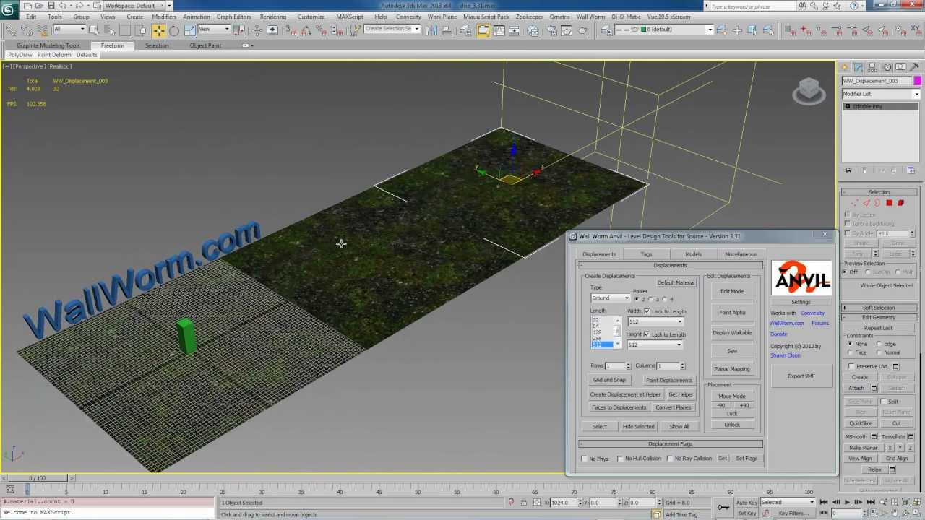This screenshot has width=925, height=520.
Task: Click the ViewCube in the viewport
Action: click(808, 91)
